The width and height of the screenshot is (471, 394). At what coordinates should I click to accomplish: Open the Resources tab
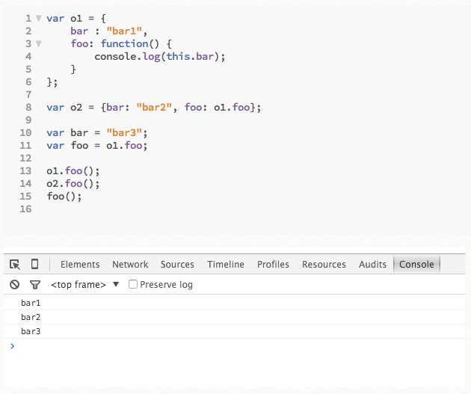(x=324, y=264)
